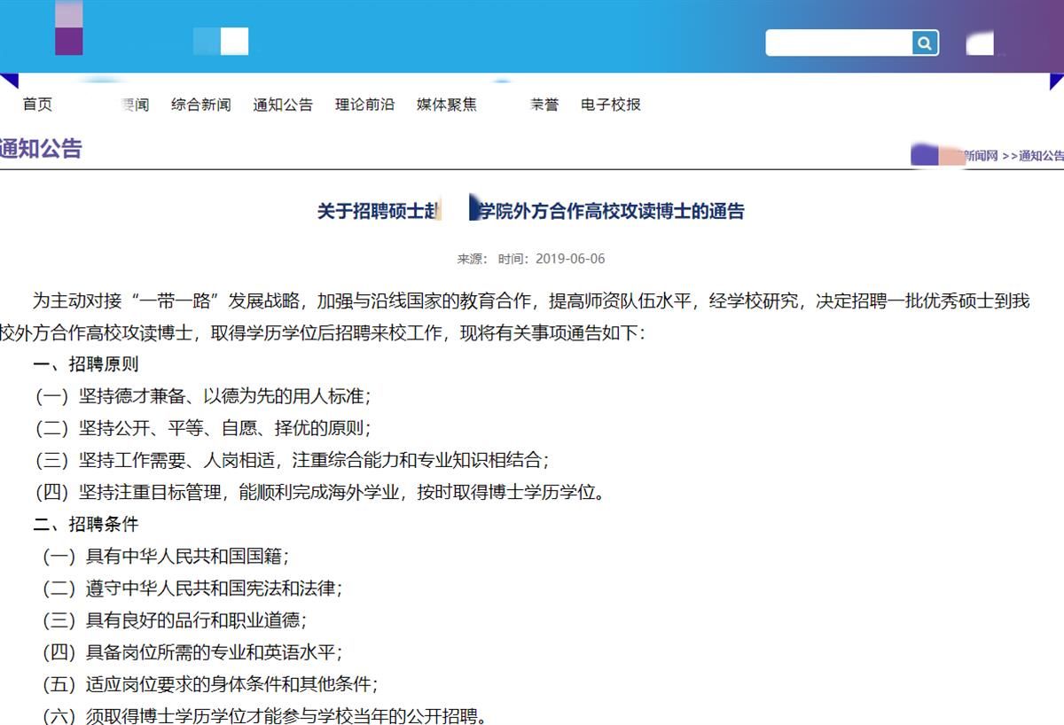Open the 首页 navigation item

pos(37,105)
